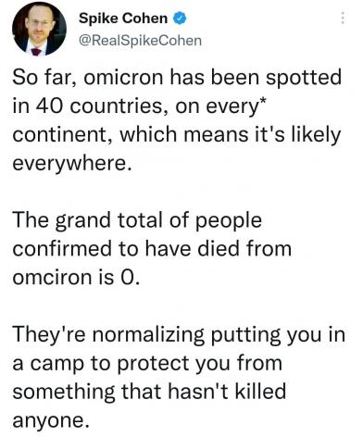The height and width of the screenshot is (437, 363).
Task: Click the line 'continent, which means it's likely'
Action: 177,135
